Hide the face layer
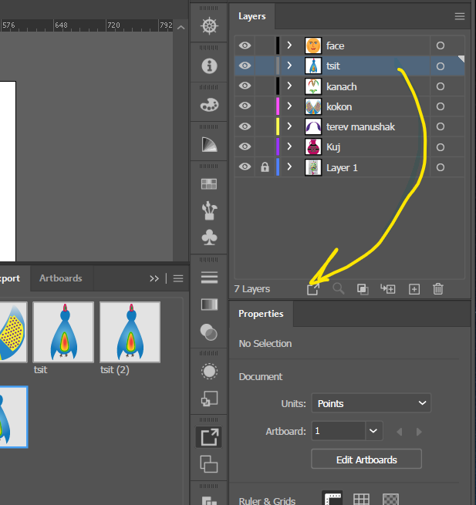This screenshot has width=476, height=505. (x=245, y=45)
